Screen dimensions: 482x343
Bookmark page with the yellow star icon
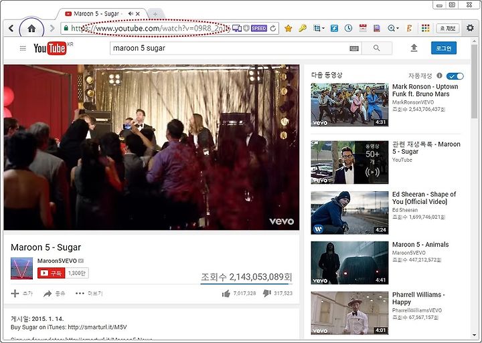(x=288, y=29)
